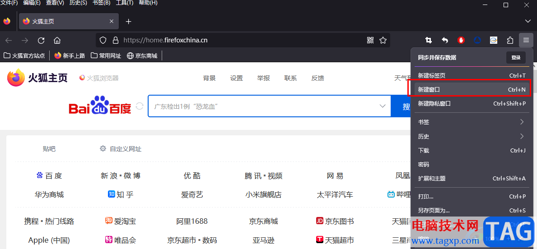This screenshot has height=249, width=537.
Task: Expand the 历史 submenu
Action: point(472,137)
